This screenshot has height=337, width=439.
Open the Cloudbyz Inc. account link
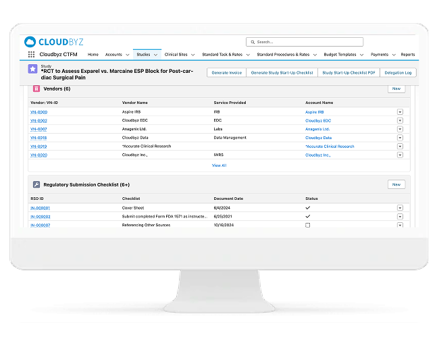pyautogui.click(x=318, y=155)
